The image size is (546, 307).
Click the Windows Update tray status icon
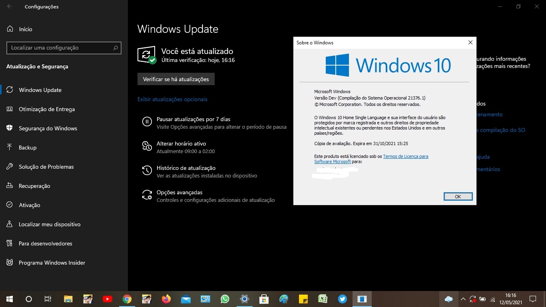[473, 299]
